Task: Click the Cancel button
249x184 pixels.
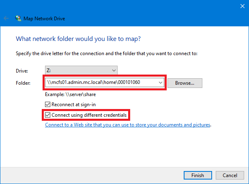Action: (x=230, y=175)
